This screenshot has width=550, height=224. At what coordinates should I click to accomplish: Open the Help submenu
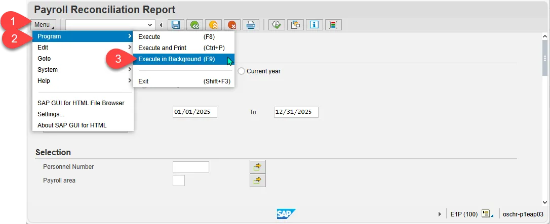point(83,81)
